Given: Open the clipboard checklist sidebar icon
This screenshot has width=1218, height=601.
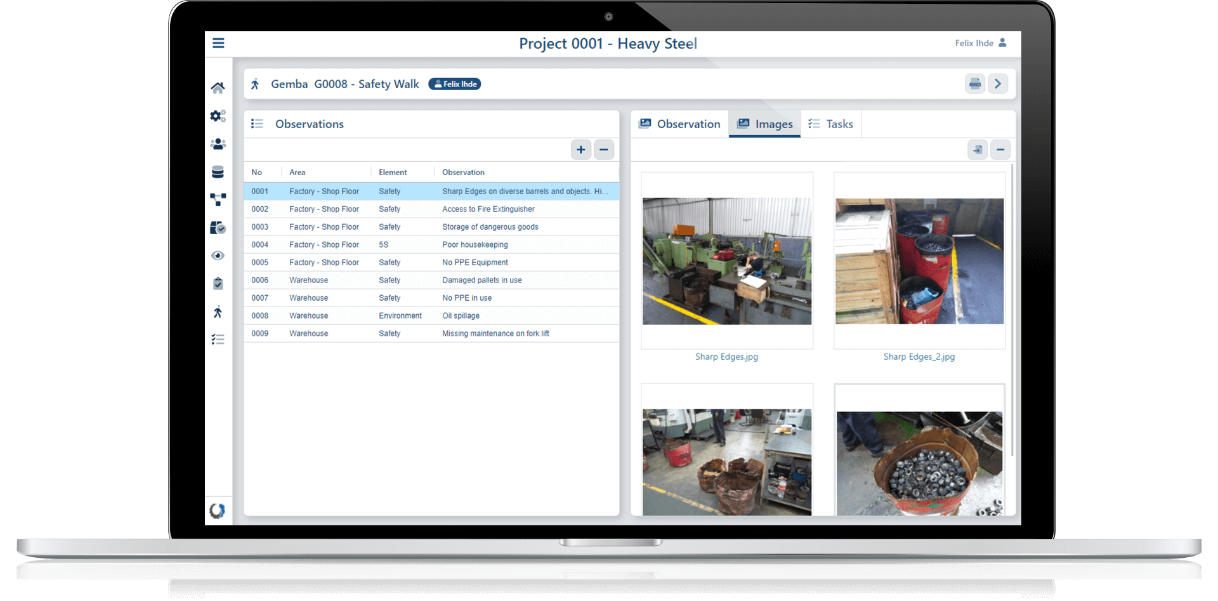Looking at the screenshot, I should 218,284.
